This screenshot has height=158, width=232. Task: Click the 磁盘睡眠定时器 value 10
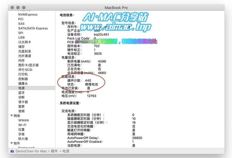134,119
